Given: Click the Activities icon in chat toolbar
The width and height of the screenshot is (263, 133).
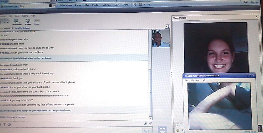Looking at the screenshot, I should coord(27,22).
